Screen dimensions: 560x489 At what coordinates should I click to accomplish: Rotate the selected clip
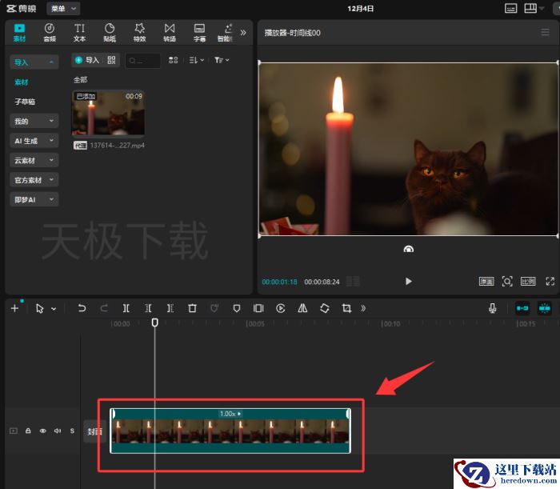click(x=324, y=308)
